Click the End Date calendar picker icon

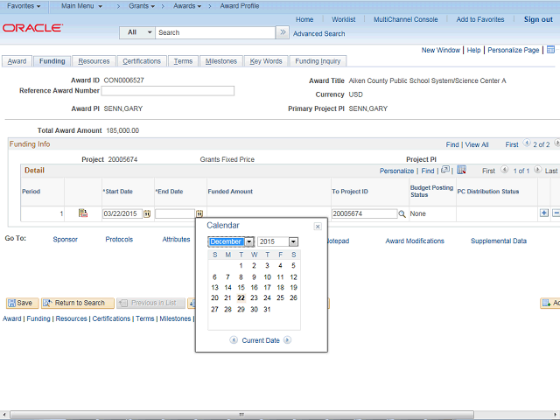coord(199,213)
